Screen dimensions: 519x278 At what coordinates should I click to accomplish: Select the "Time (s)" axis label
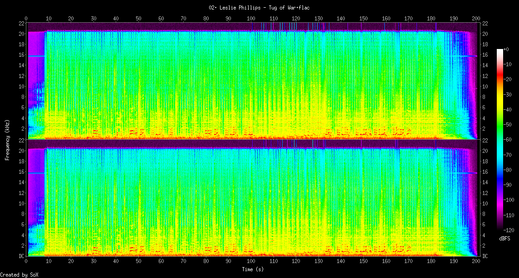coord(252,269)
